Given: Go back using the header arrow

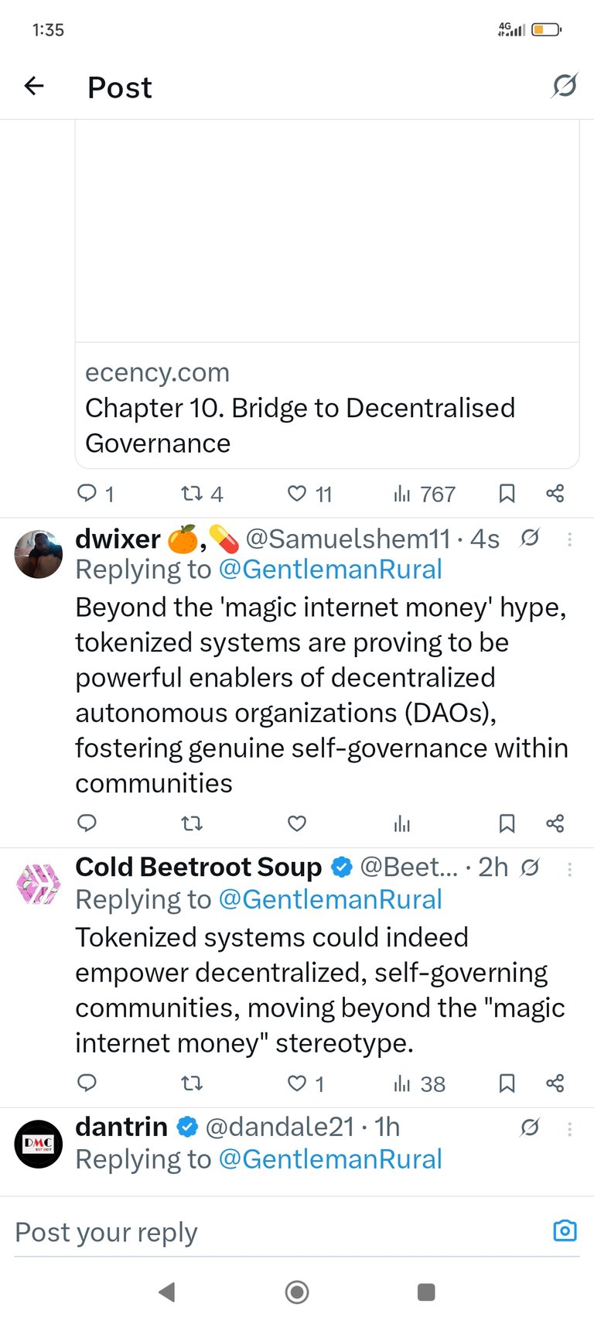Looking at the screenshot, I should tap(34, 86).
